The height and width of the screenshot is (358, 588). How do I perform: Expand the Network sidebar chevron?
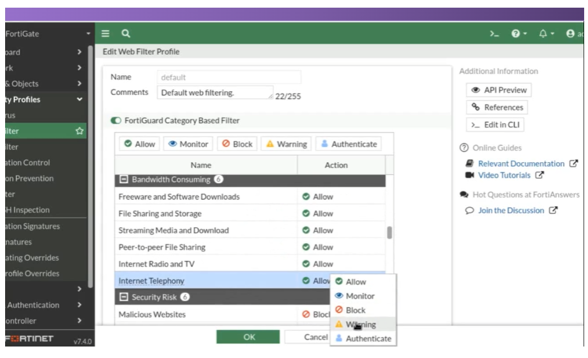[x=79, y=68]
